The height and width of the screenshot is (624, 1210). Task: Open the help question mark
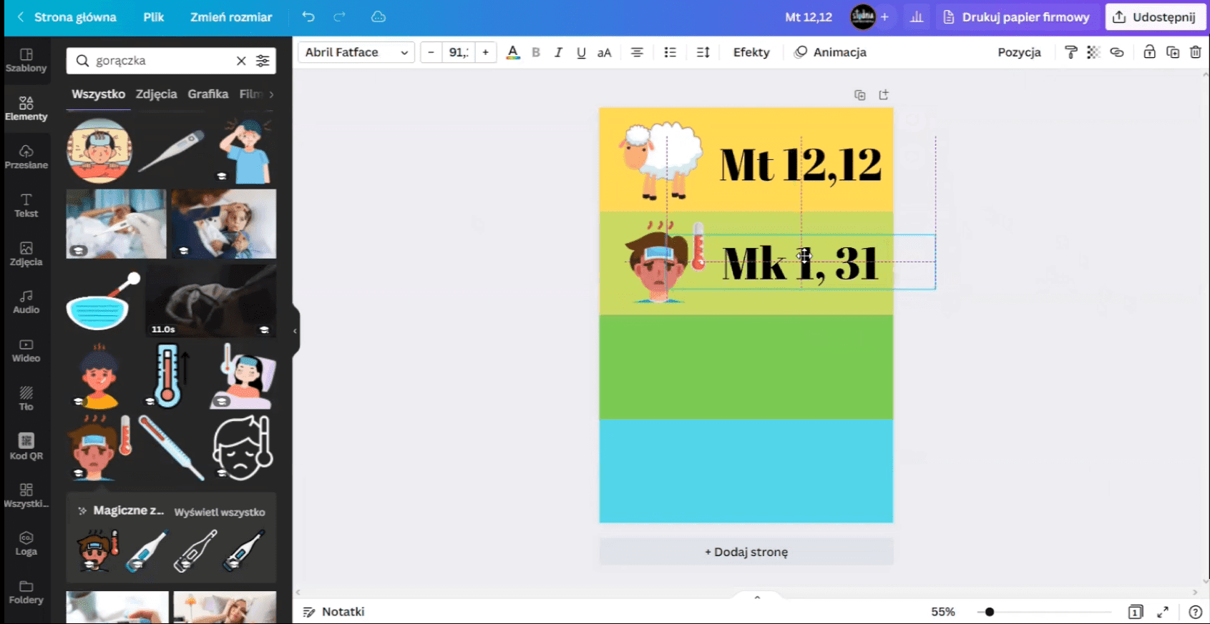1195,612
